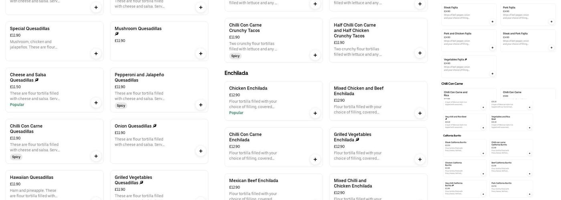Click plus on Pepperoni and Jalapeño Quesadillas

[201, 105]
